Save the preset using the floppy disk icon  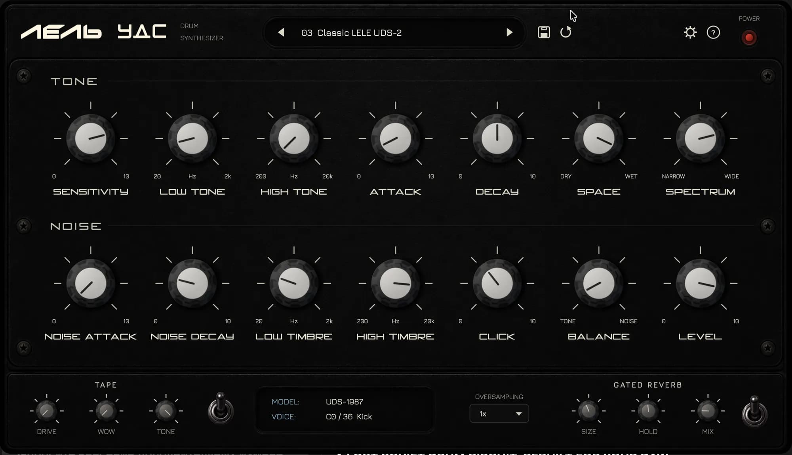(544, 32)
